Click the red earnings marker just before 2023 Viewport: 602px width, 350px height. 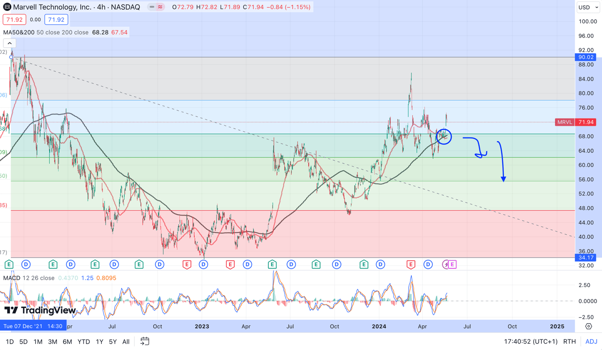point(187,264)
